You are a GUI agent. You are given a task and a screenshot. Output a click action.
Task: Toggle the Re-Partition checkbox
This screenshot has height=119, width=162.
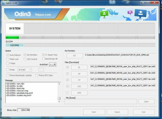click(25, 55)
